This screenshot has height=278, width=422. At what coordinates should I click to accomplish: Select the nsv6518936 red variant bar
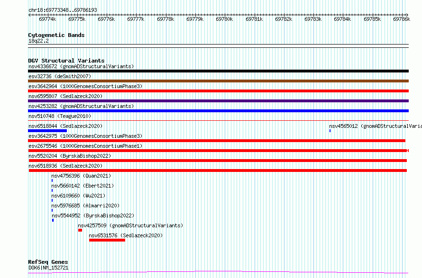click(x=218, y=170)
